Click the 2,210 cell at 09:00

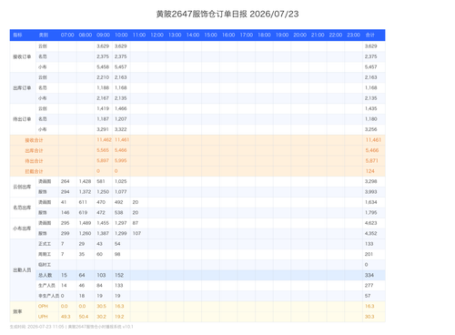pyautogui.click(x=103, y=77)
